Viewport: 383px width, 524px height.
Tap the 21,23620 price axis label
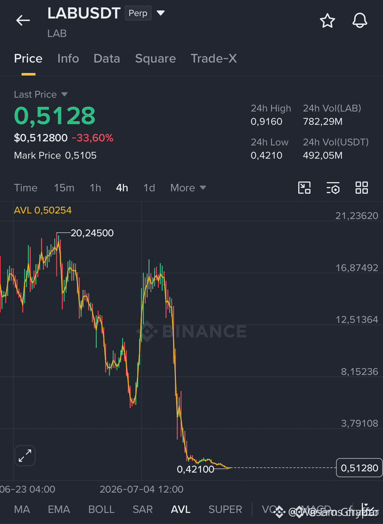[x=357, y=216]
